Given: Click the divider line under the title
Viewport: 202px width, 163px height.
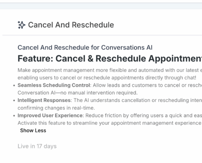Looking at the screenshot, I should click(102, 35).
